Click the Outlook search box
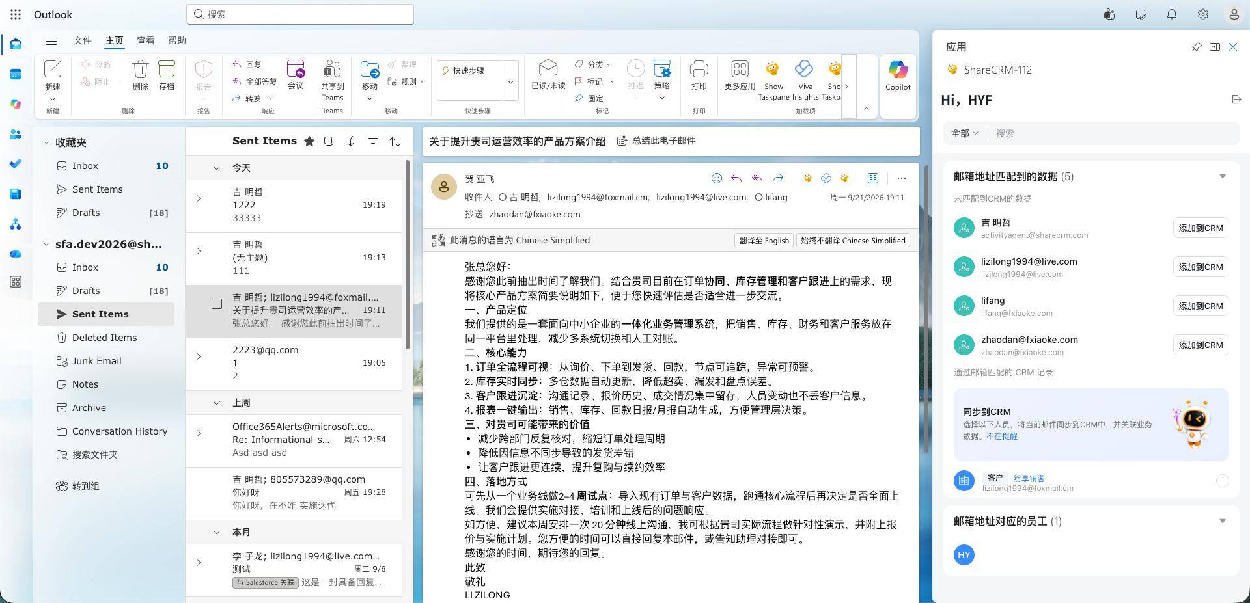This screenshot has width=1250, height=603. 300,14
